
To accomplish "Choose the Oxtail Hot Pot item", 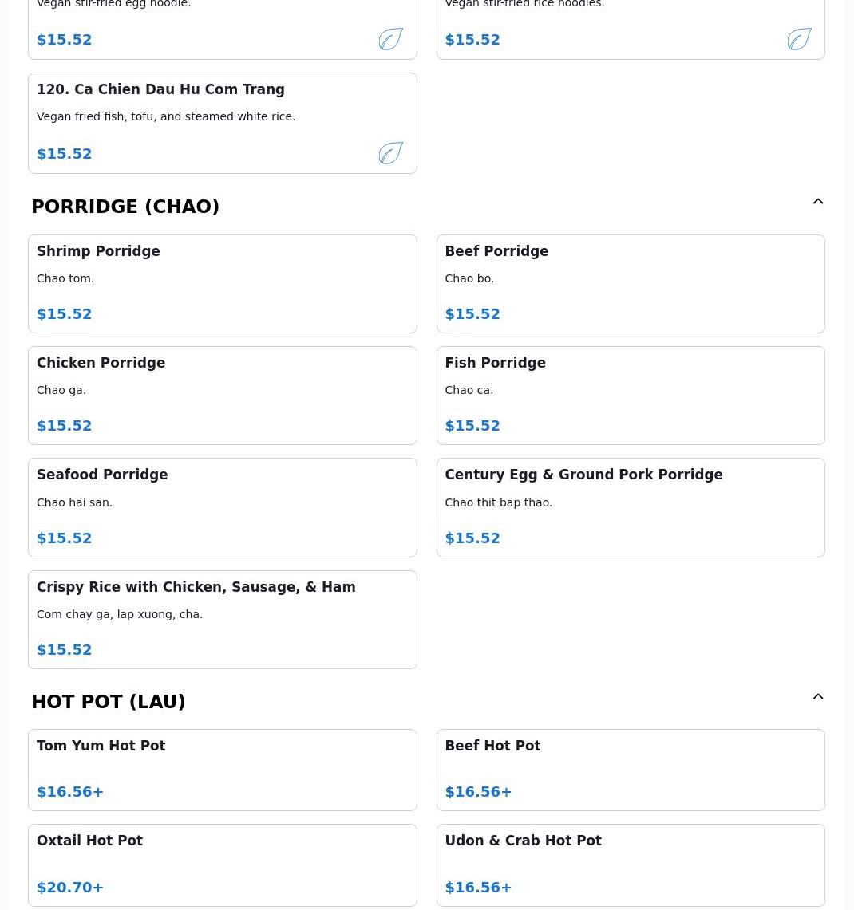I will click(x=222, y=865).
